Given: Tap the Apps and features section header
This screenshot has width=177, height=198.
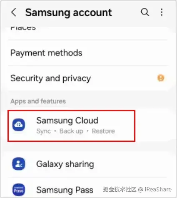Looking at the screenshot, I should click(x=38, y=101).
